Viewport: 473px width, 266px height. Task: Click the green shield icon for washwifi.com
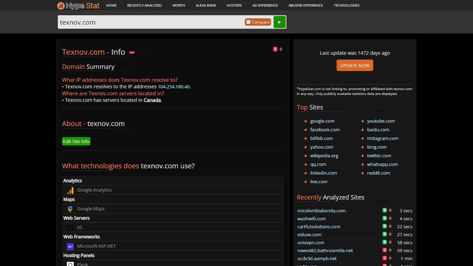pos(384,218)
